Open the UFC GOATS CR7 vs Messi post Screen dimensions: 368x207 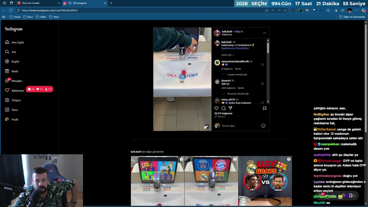[265, 181]
